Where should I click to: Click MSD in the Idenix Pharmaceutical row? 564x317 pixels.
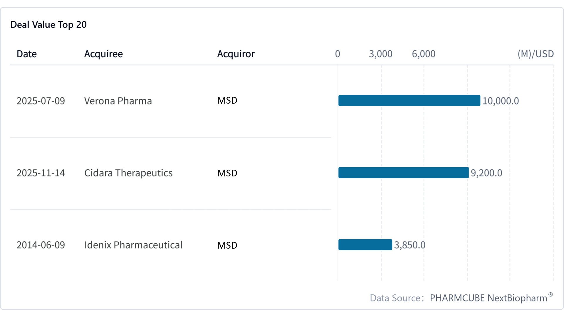[227, 245]
